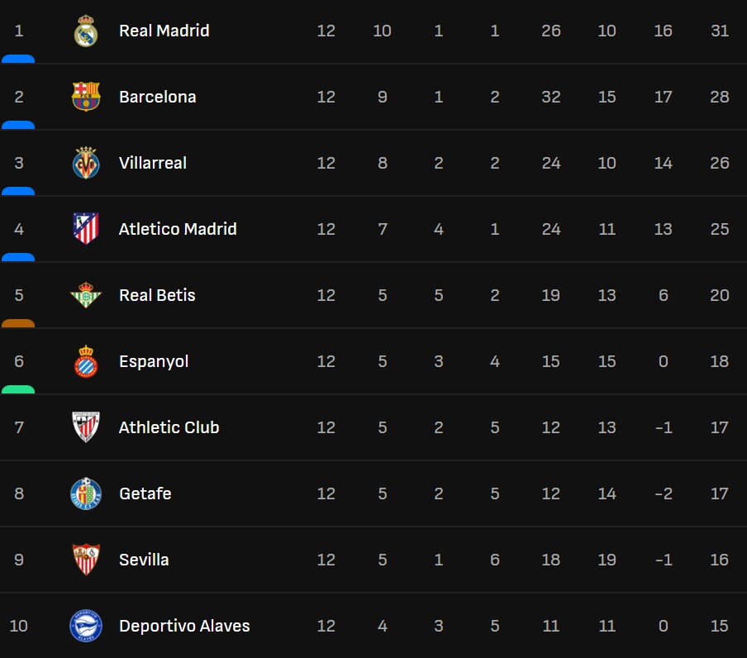This screenshot has height=658, width=747.
Task: Open the Athletic Club team link
Action: pos(169,427)
